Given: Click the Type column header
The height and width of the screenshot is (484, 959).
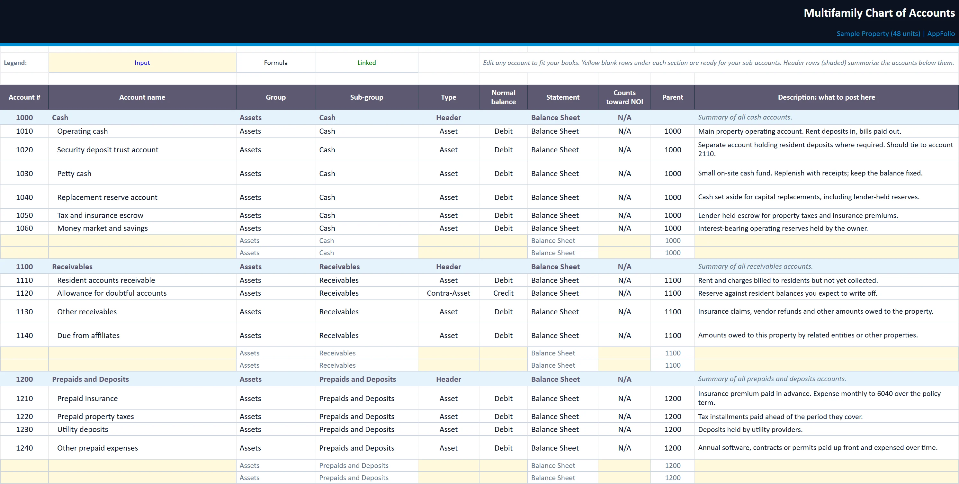Looking at the screenshot, I should [449, 97].
